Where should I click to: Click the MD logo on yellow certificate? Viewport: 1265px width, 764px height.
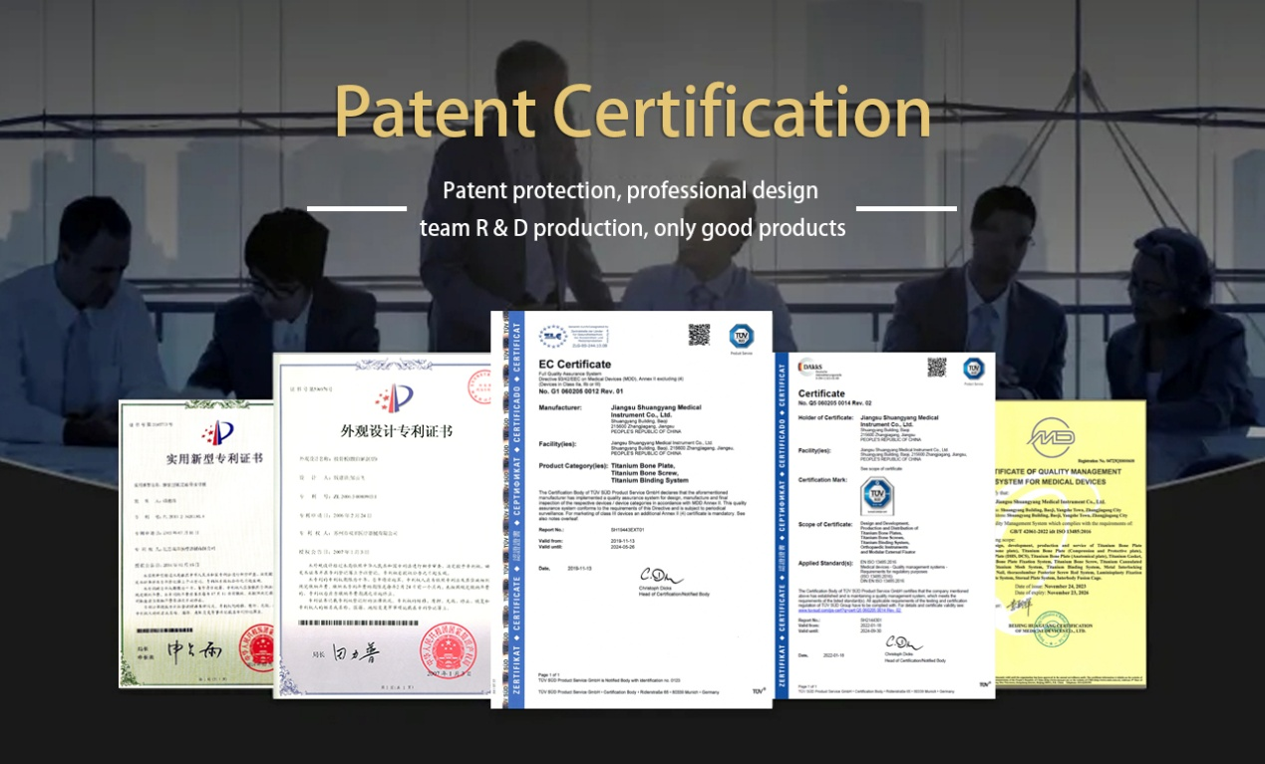coord(1052,437)
